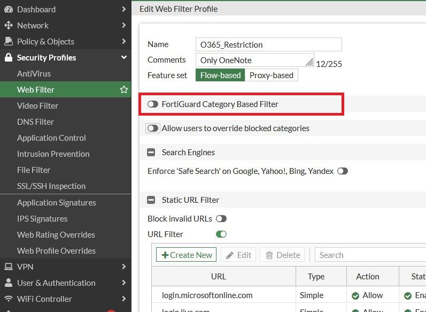Click the plus icon on Create New
This screenshot has height=312, width=426.
click(165, 255)
